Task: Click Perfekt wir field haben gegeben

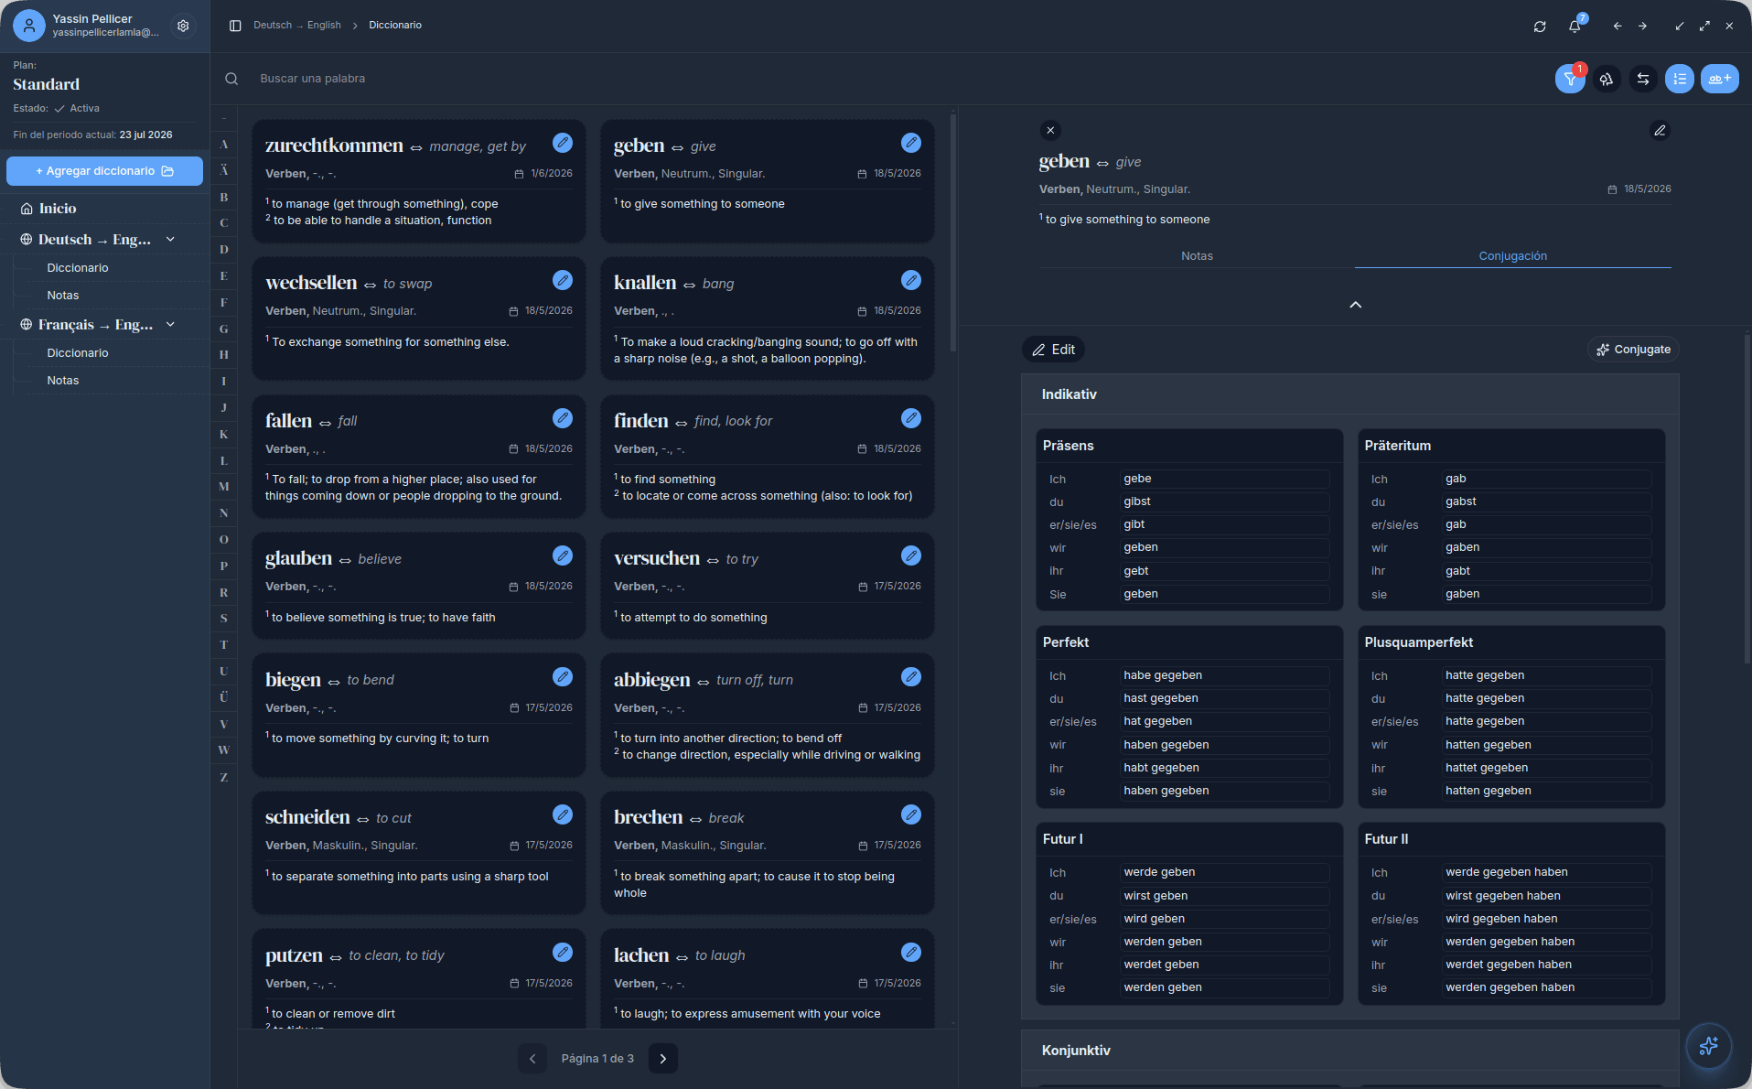Action: [1224, 745]
